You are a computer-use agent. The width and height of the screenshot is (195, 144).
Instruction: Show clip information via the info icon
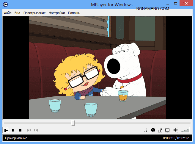153,130
